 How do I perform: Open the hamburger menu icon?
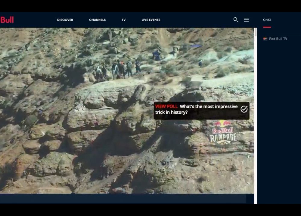pos(246,20)
